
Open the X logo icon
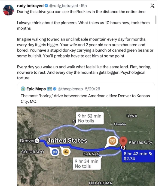coord(152,6)
